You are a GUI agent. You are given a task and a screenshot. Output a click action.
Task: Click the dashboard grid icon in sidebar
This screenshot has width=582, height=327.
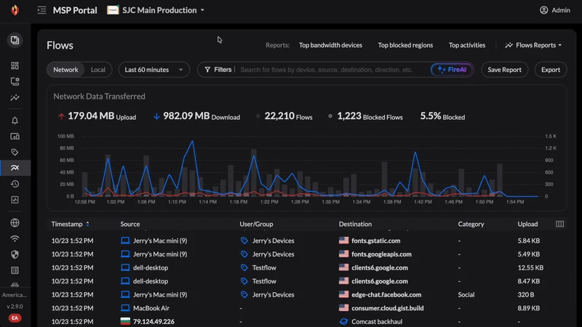click(x=15, y=65)
